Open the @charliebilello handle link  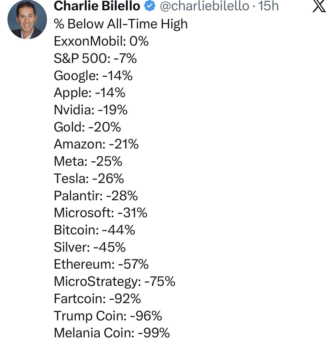point(204,6)
